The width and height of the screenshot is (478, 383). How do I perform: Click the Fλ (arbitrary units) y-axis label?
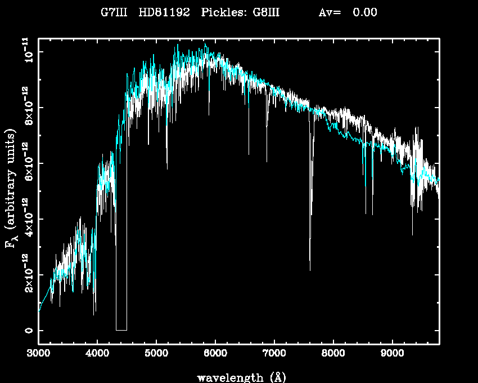(x=12, y=189)
